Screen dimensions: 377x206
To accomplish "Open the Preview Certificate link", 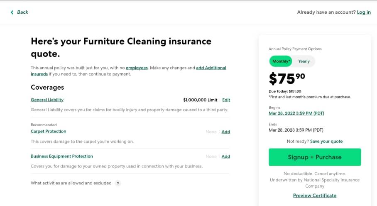I will pos(315,196).
